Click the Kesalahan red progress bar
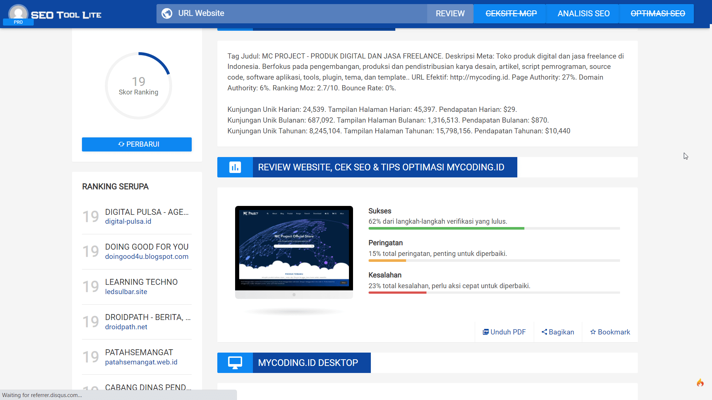The image size is (712, 400). [x=397, y=293]
